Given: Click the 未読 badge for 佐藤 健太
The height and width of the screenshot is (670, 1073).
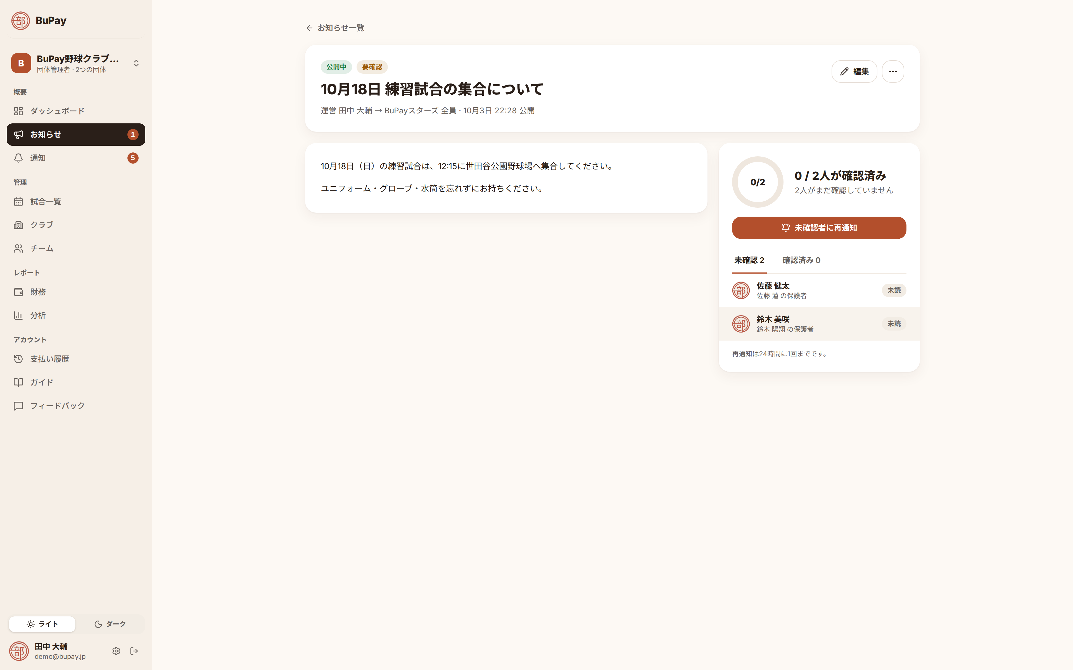Looking at the screenshot, I should pyautogui.click(x=894, y=290).
